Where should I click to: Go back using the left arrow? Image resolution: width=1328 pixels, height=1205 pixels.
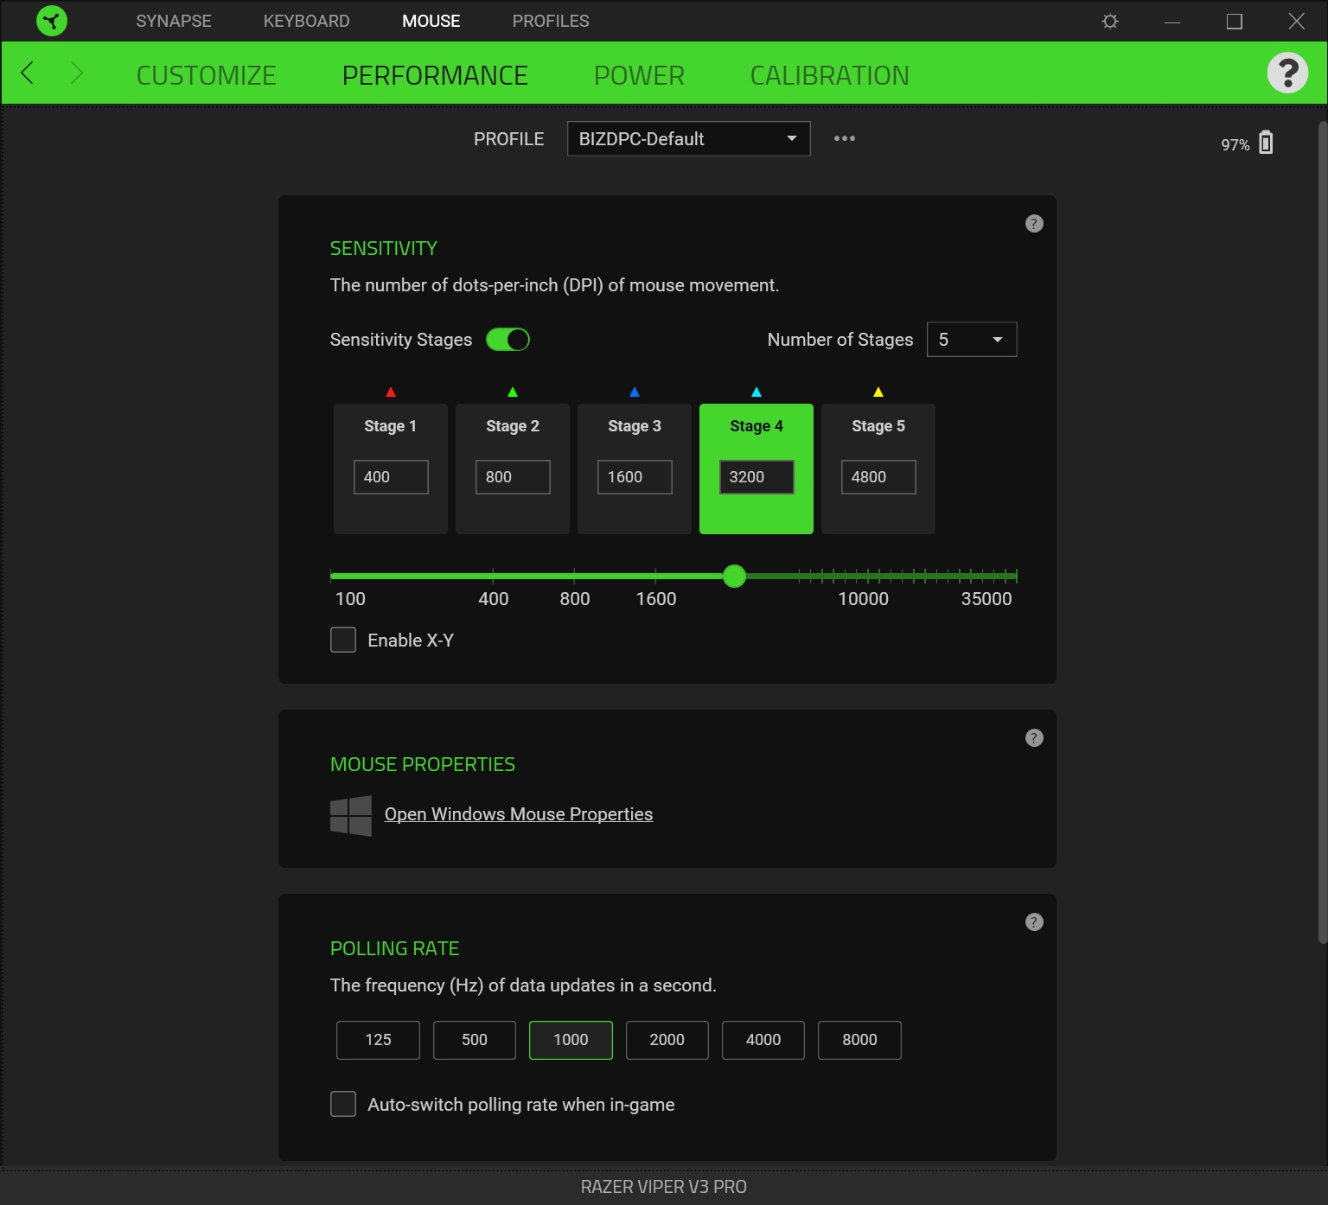click(x=28, y=73)
